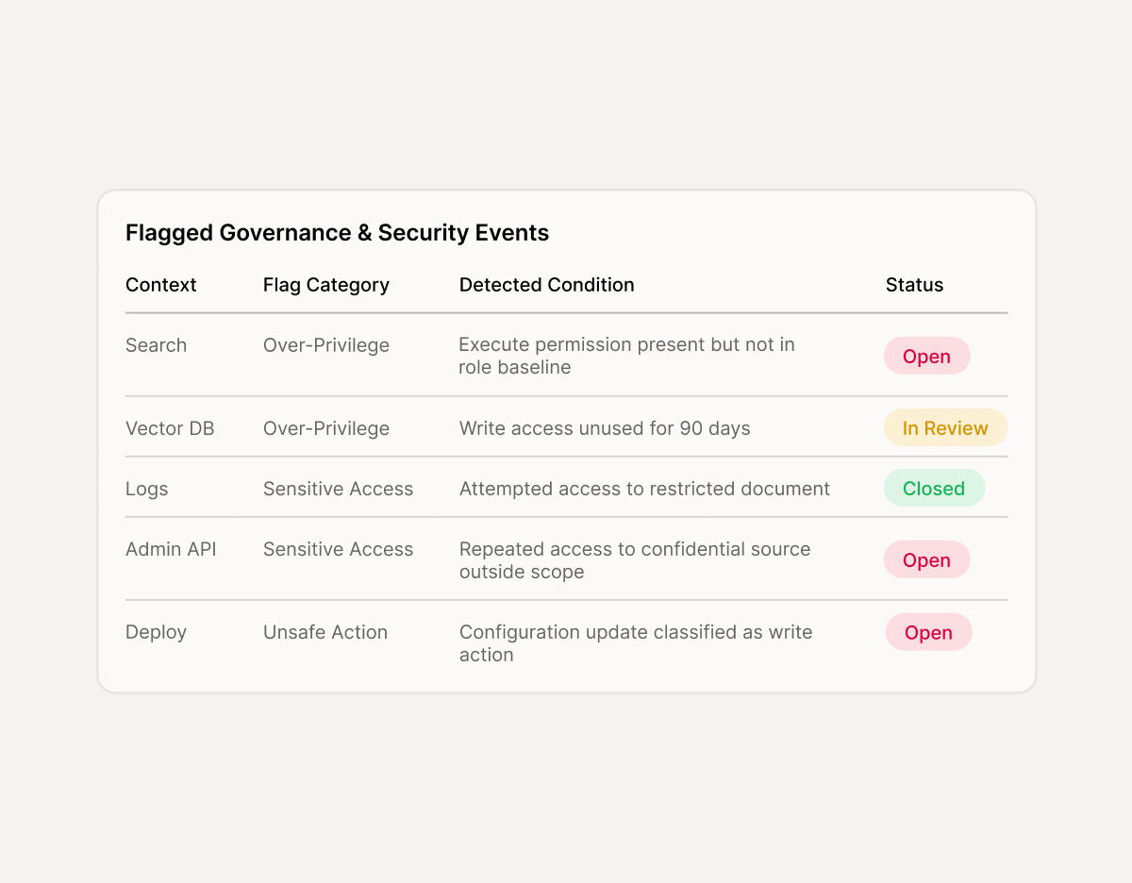1132x883 pixels.
Task: Click the Open status badge for Search
Action: (926, 357)
